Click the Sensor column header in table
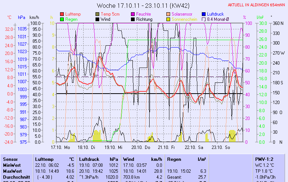 click(x=10, y=159)
